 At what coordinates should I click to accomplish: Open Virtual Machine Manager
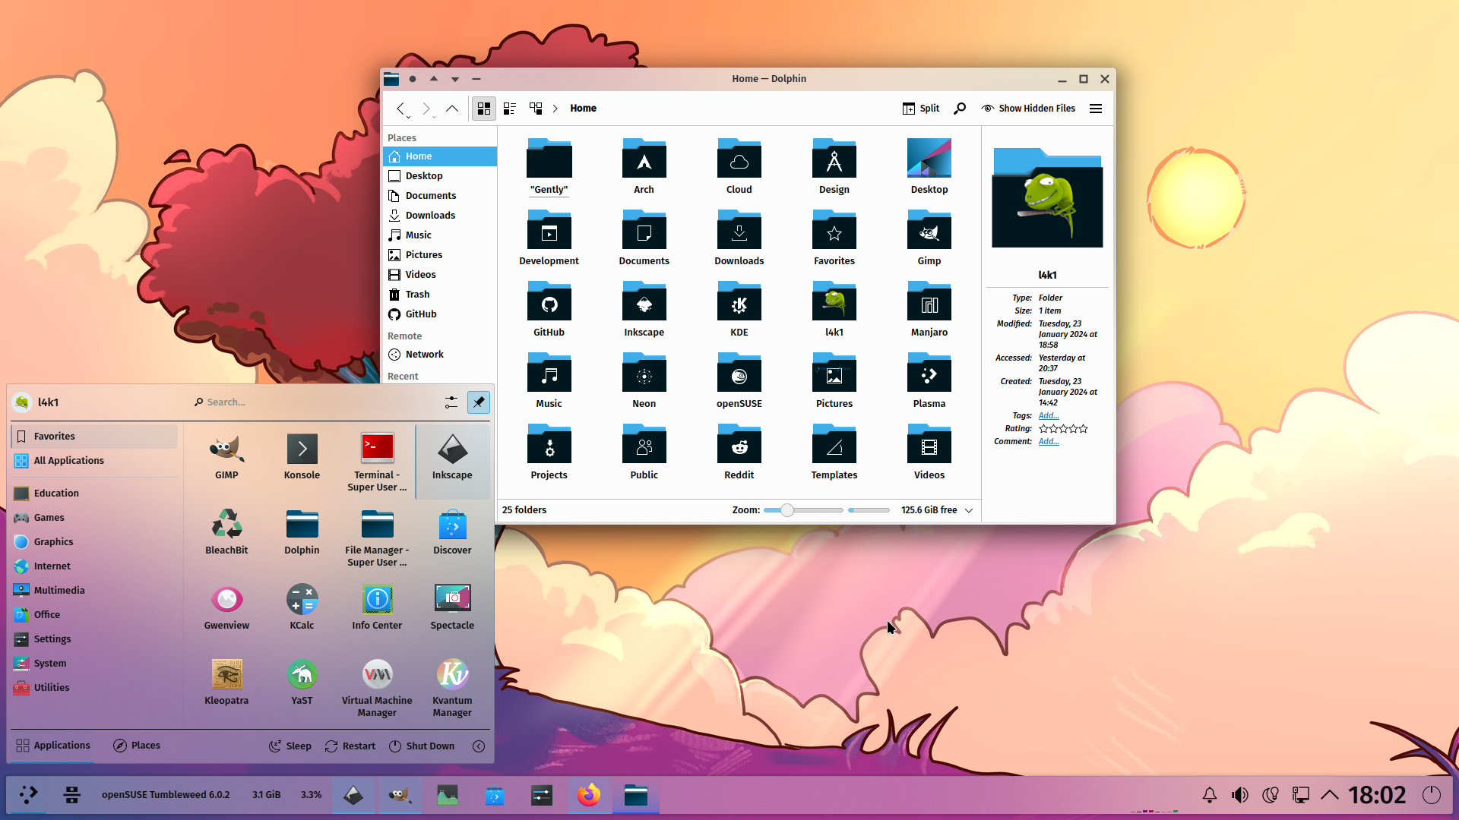pos(377,687)
